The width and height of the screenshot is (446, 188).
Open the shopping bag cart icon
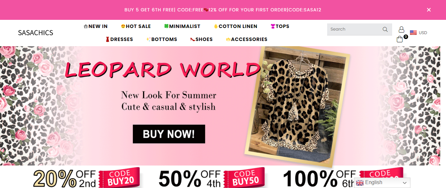click(x=400, y=39)
